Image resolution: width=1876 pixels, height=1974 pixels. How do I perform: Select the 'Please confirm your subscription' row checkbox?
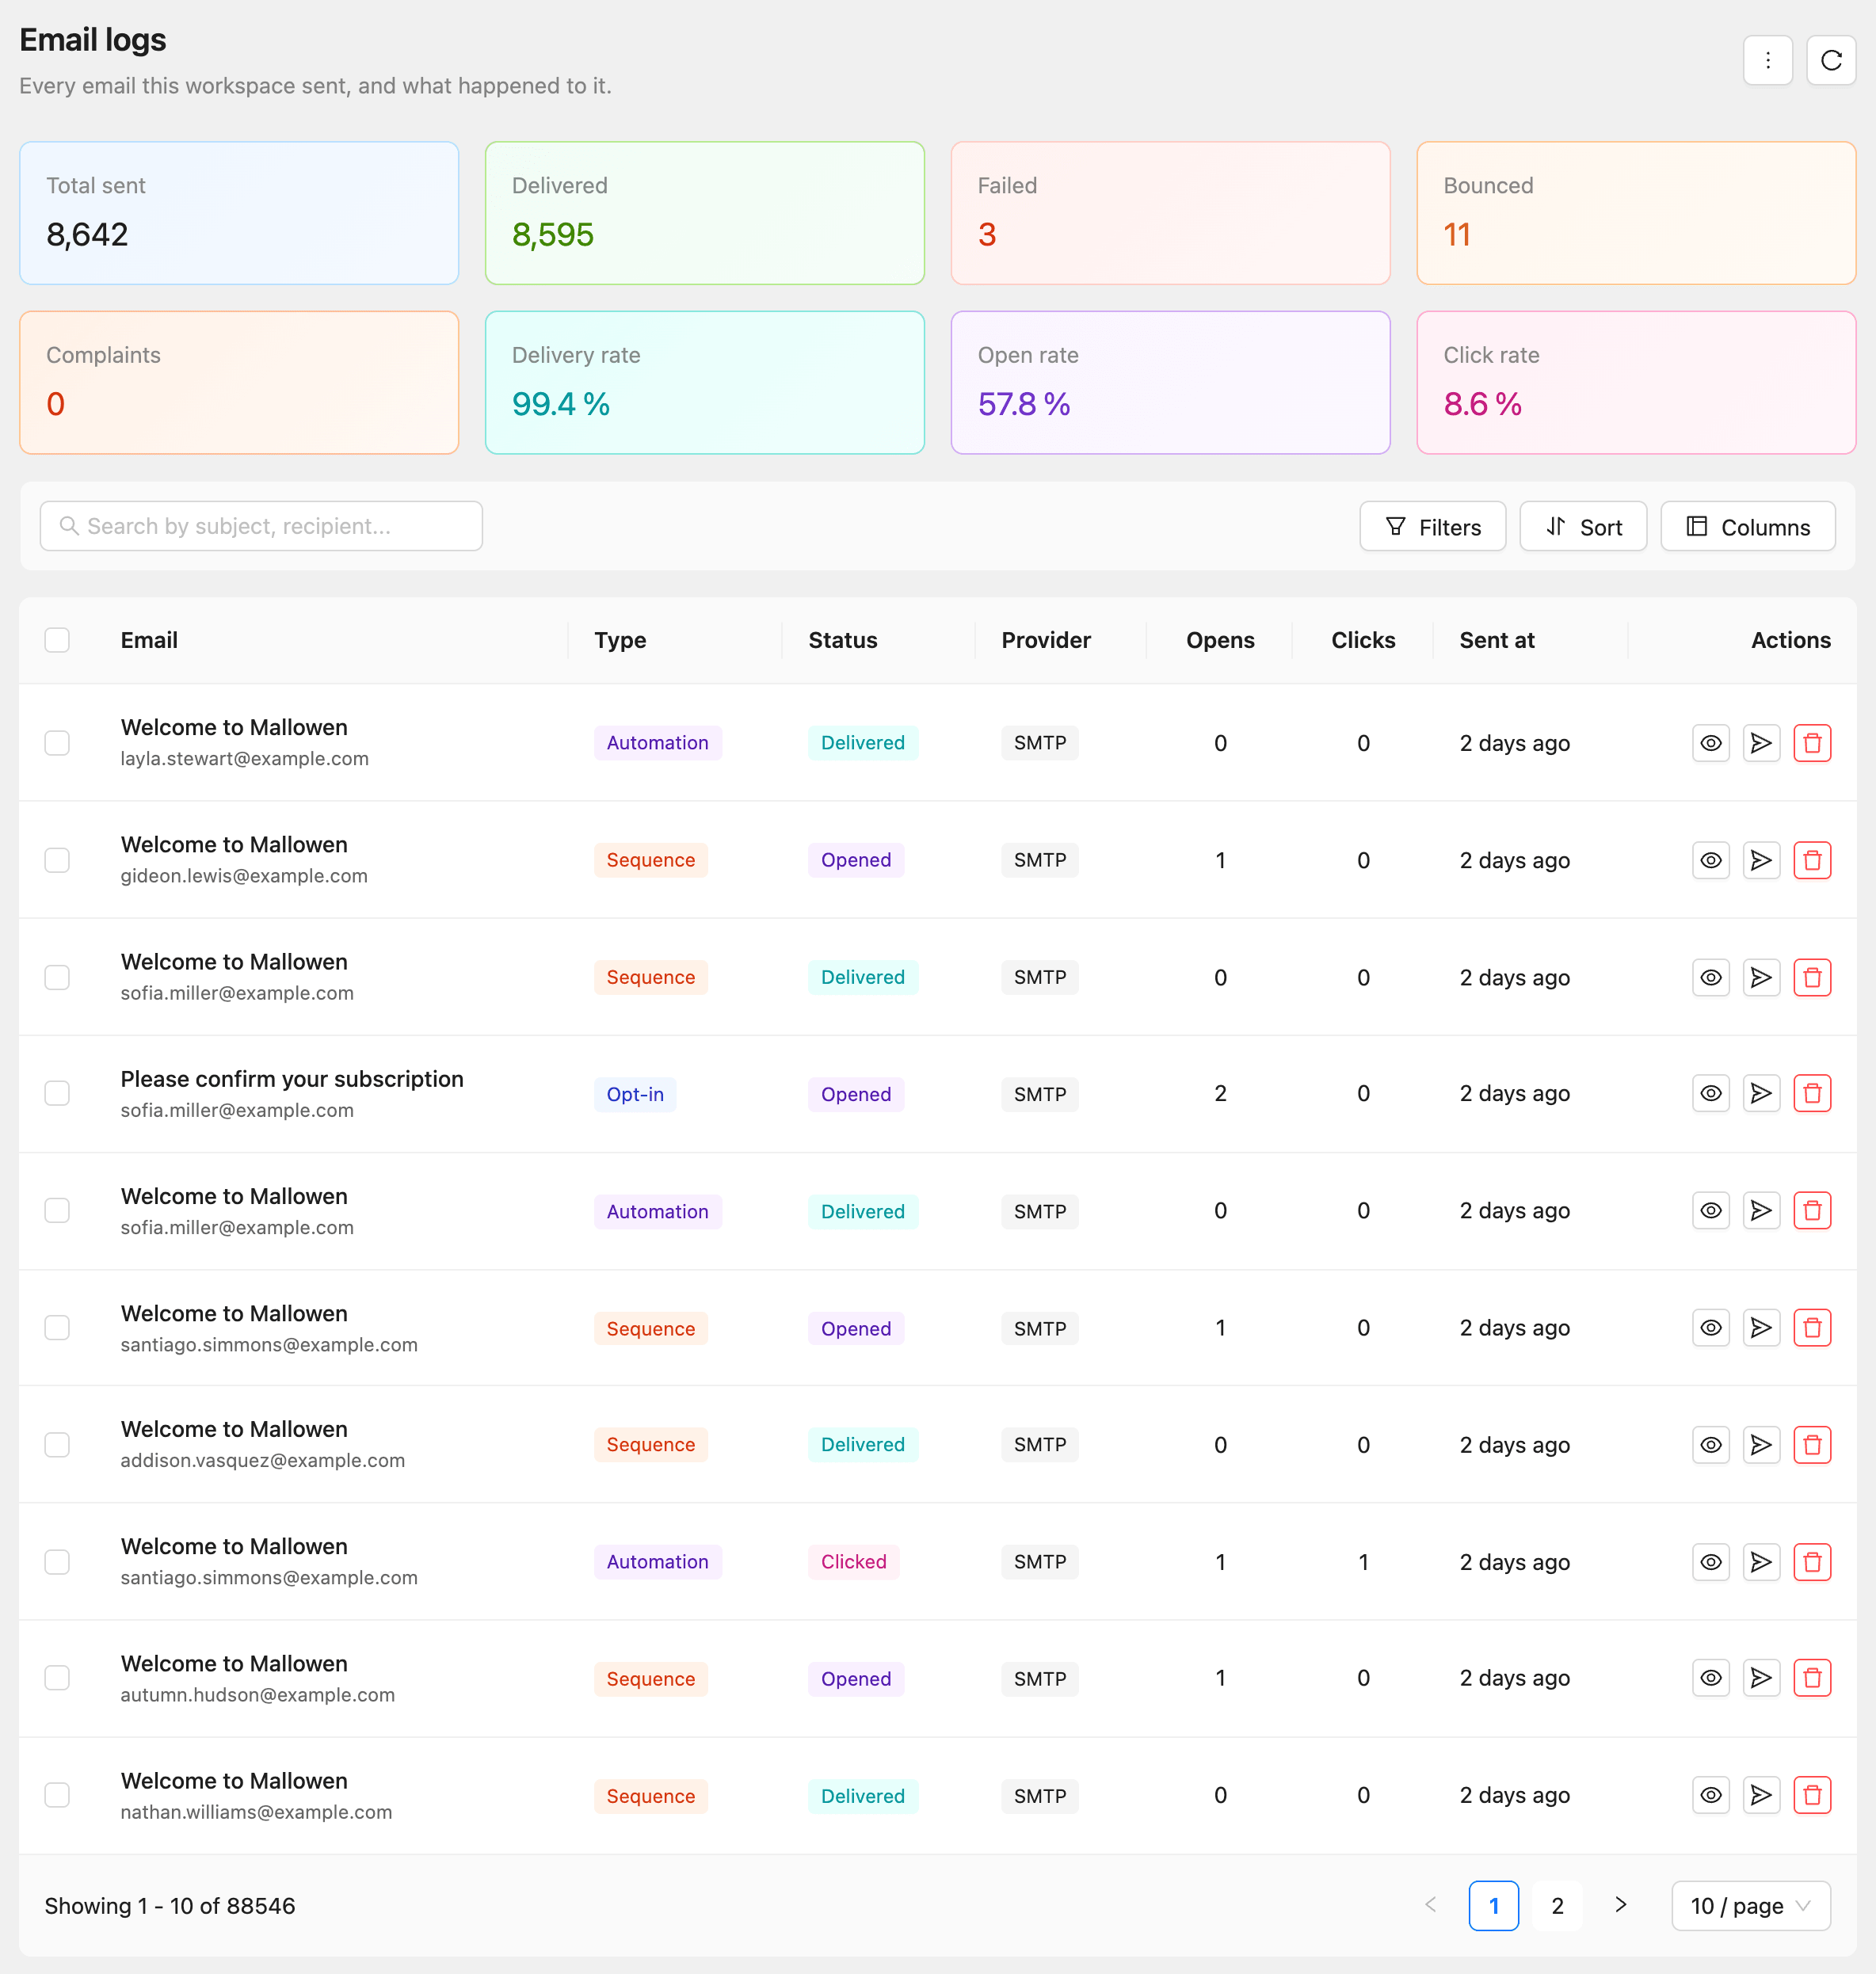pos(57,1093)
